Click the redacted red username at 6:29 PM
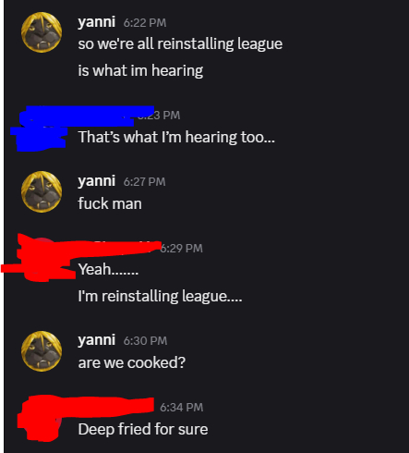409x453 pixels. pyautogui.click(x=117, y=248)
